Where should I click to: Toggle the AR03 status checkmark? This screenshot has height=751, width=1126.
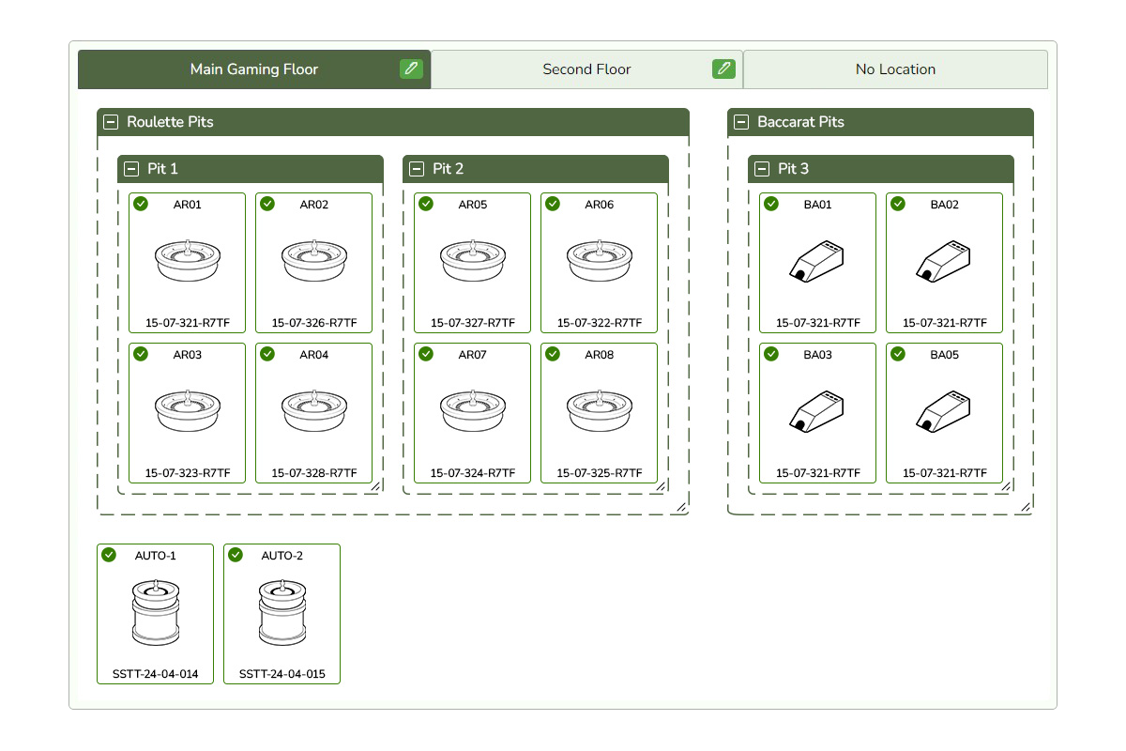tap(141, 354)
